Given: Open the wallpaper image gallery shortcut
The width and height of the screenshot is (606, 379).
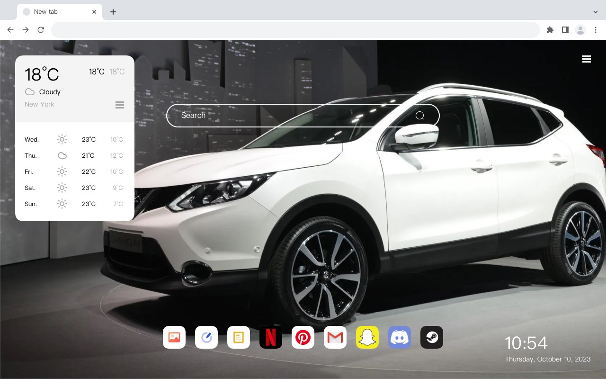Looking at the screenshot, I should click(x=174, y=337).
